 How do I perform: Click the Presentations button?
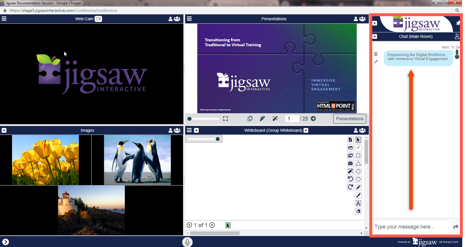click(x=349, y=119)
